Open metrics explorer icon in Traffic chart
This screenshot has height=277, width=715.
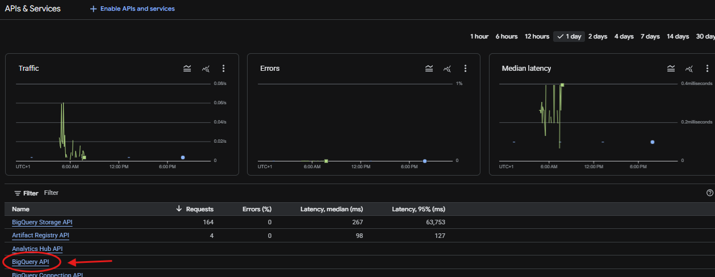[206, 69]
